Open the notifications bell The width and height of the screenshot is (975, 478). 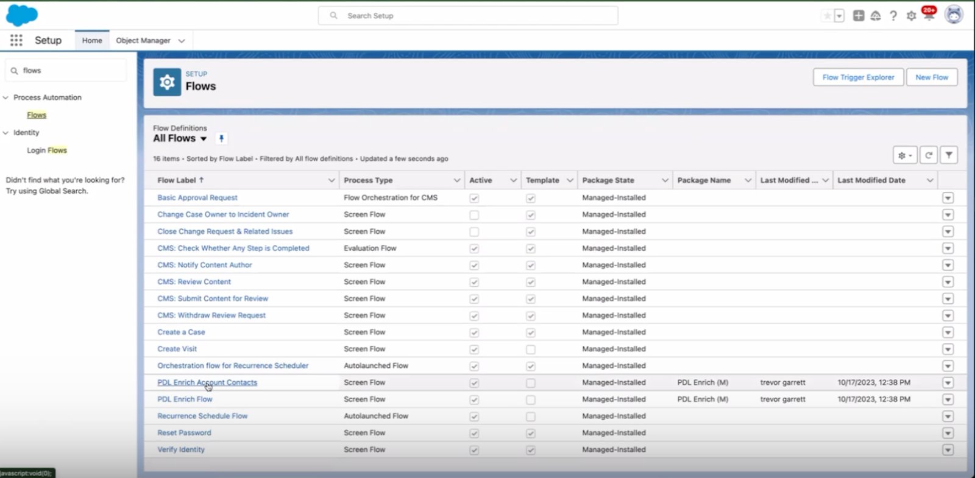click(x=929, y=15)
